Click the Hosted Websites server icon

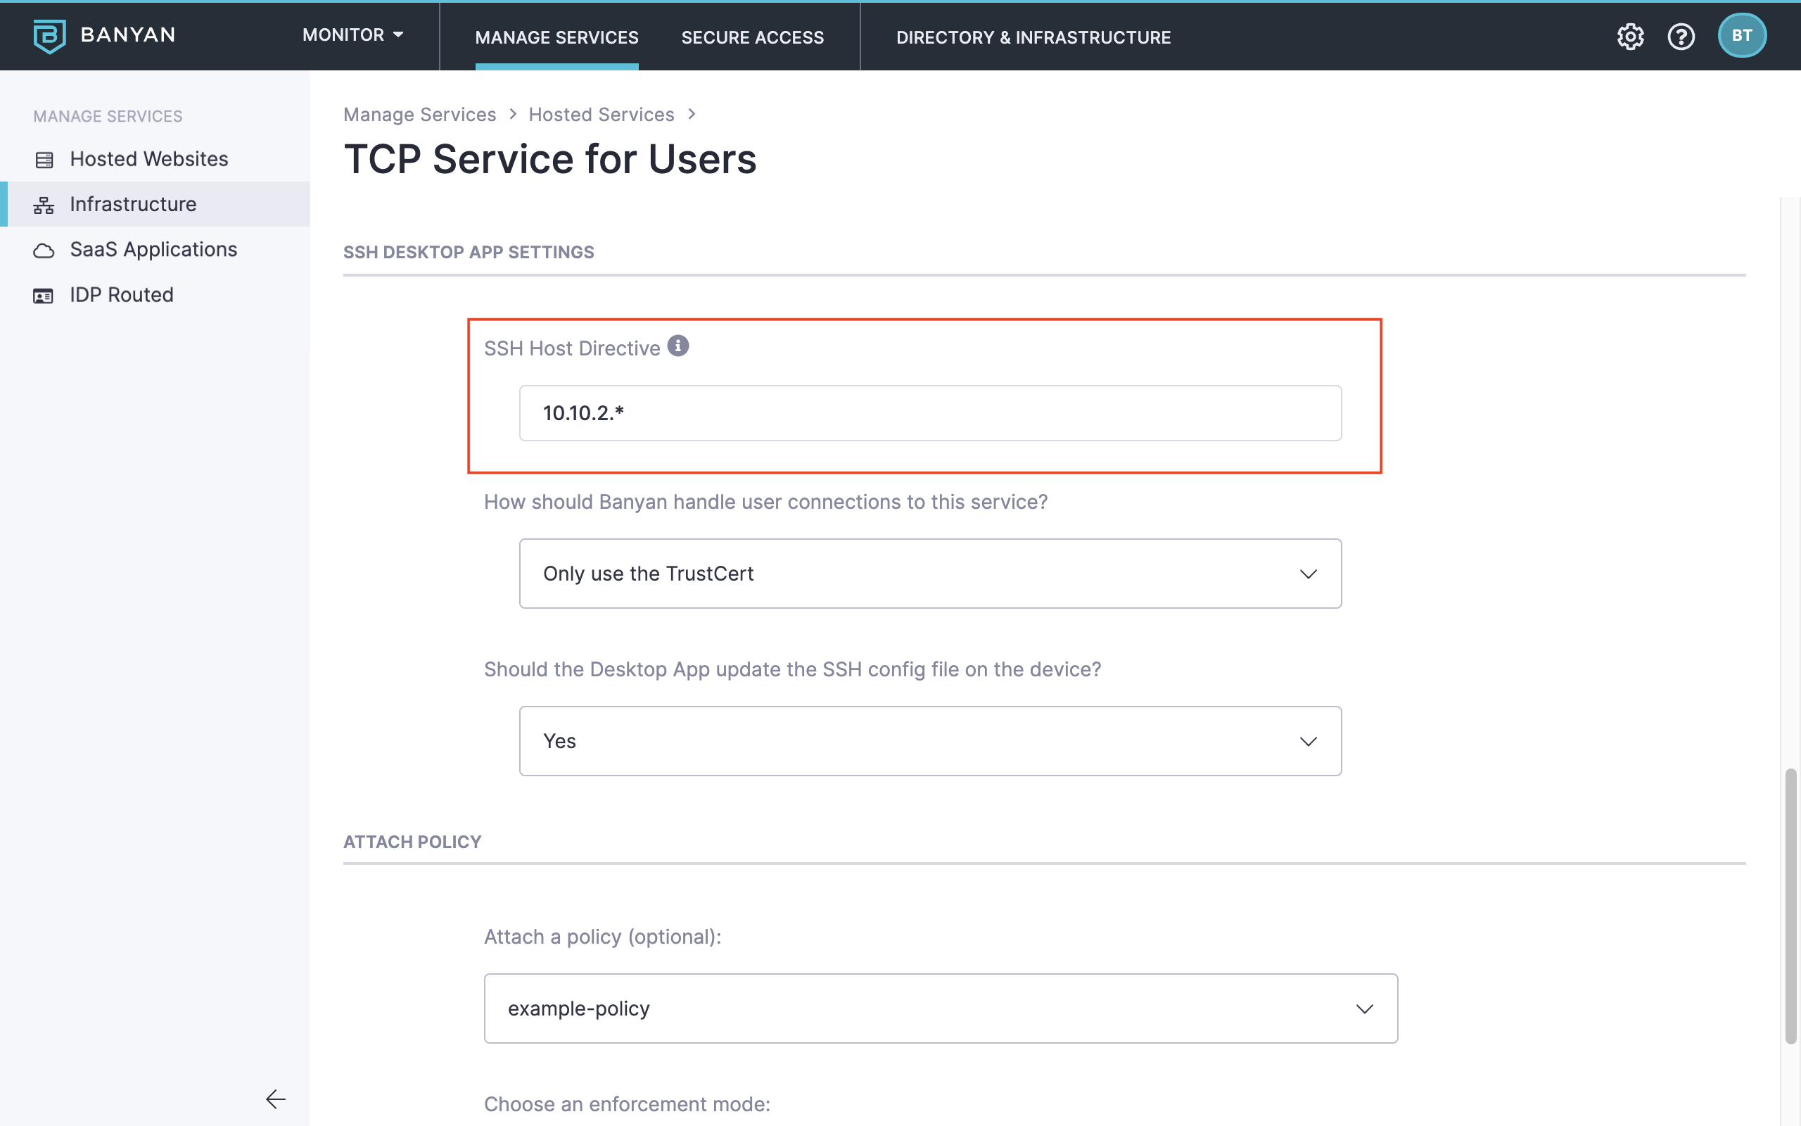[x=44, y=159]
